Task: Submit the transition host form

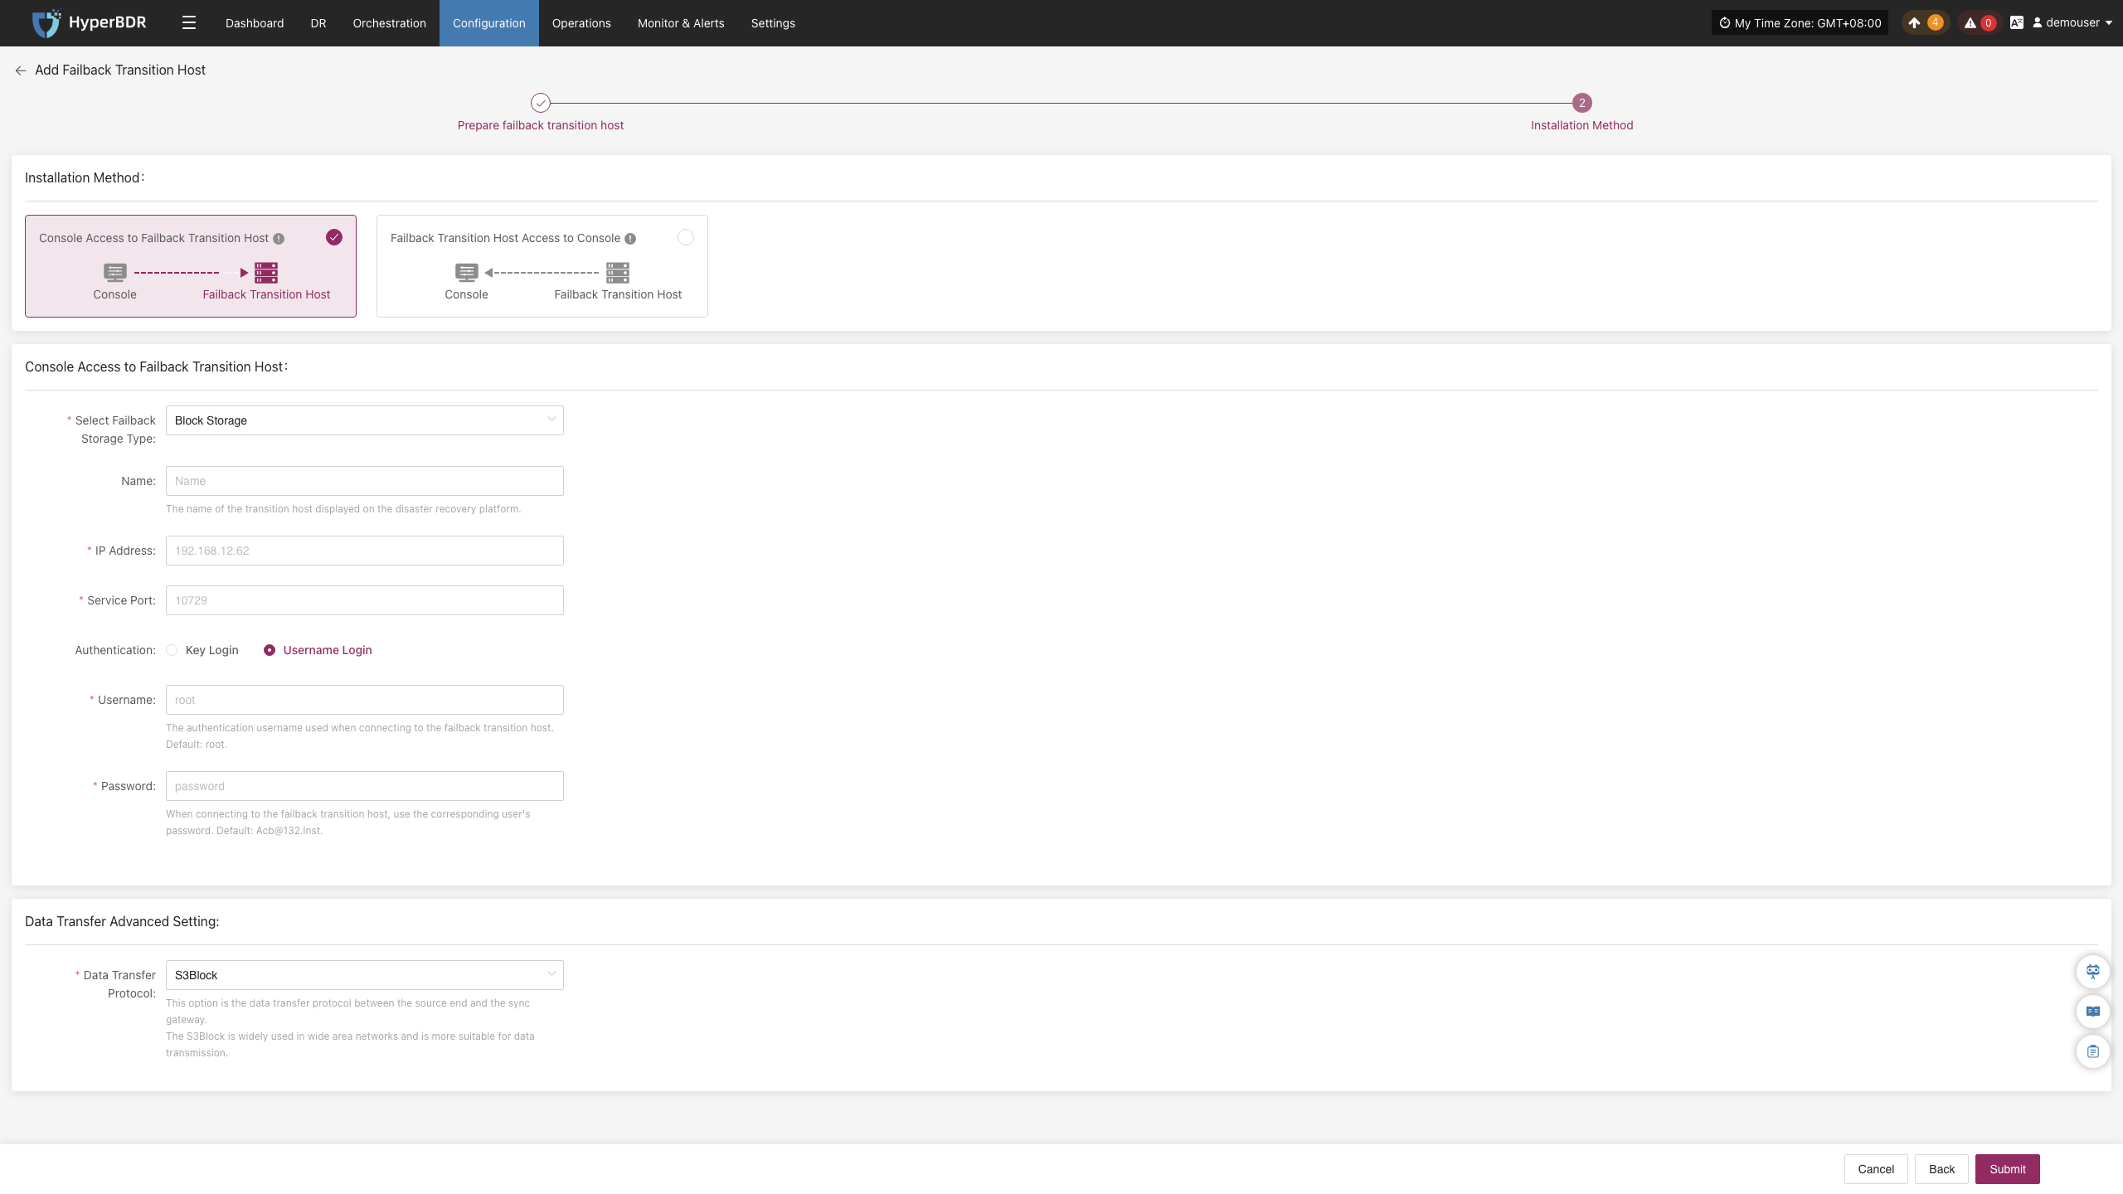Action: tap(2008, 1169)
